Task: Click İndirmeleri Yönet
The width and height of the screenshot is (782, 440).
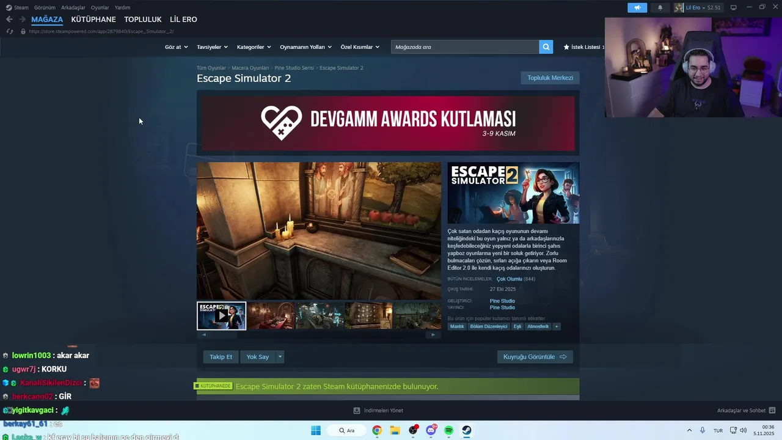Action: [x=383, y=411]
